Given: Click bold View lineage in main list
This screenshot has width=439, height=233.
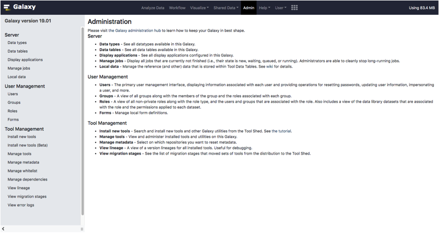Looking at the screenshot, I should coord(111,148).
